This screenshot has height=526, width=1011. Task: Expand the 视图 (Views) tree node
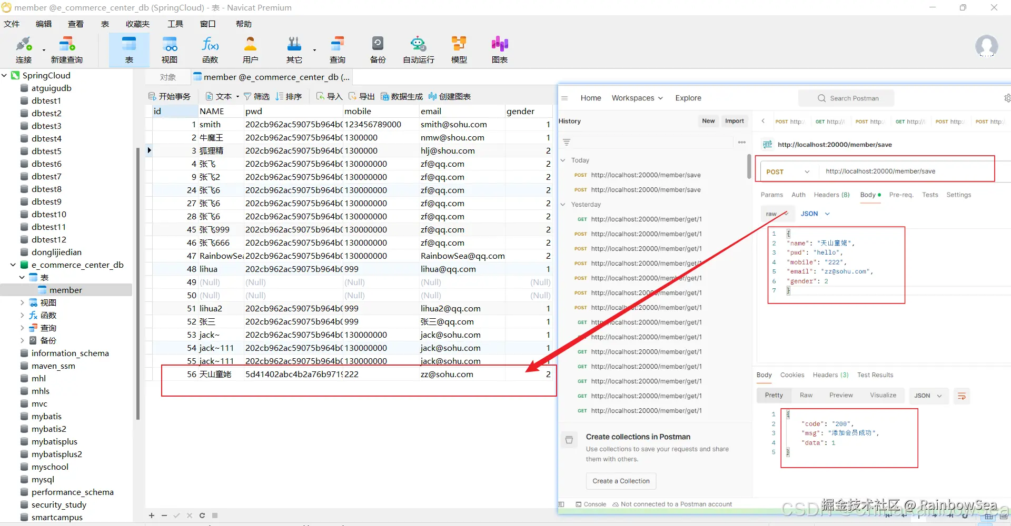(22, 302)
